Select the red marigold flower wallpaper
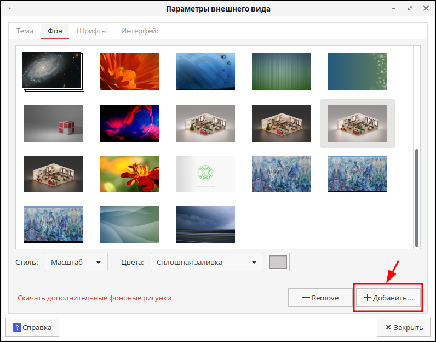 click(x=129, y=174)
